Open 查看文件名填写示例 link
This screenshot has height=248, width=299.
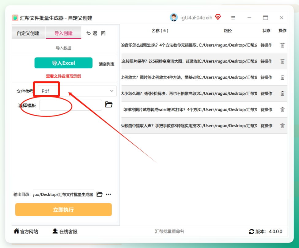point(63,76)
